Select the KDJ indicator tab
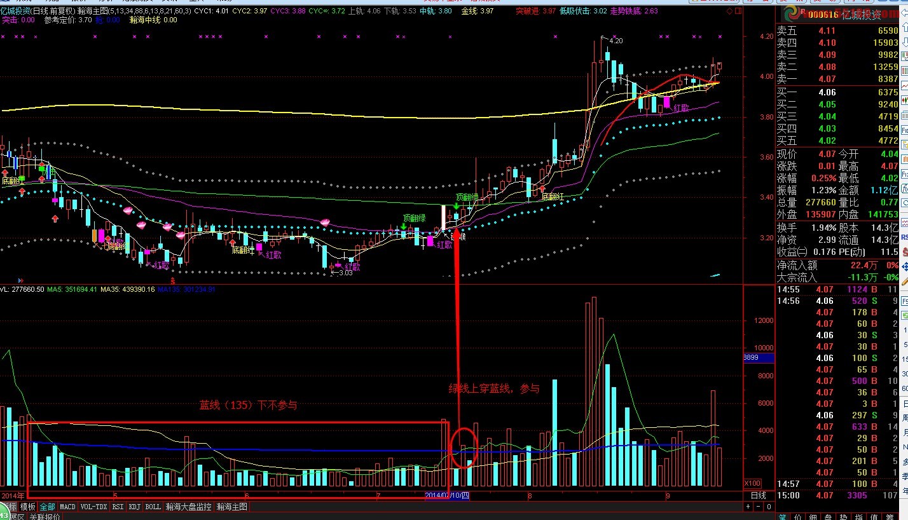Image resolution: width=908 pixels, height=520 pixels. (134, 507)
